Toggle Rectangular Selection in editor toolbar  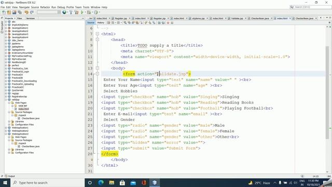pos(141,23)
